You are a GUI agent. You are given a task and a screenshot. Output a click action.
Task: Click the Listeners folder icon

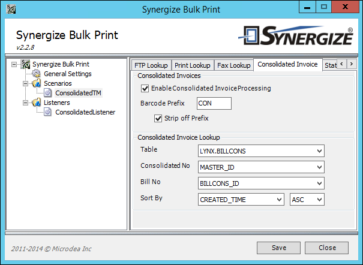(37, 103)
